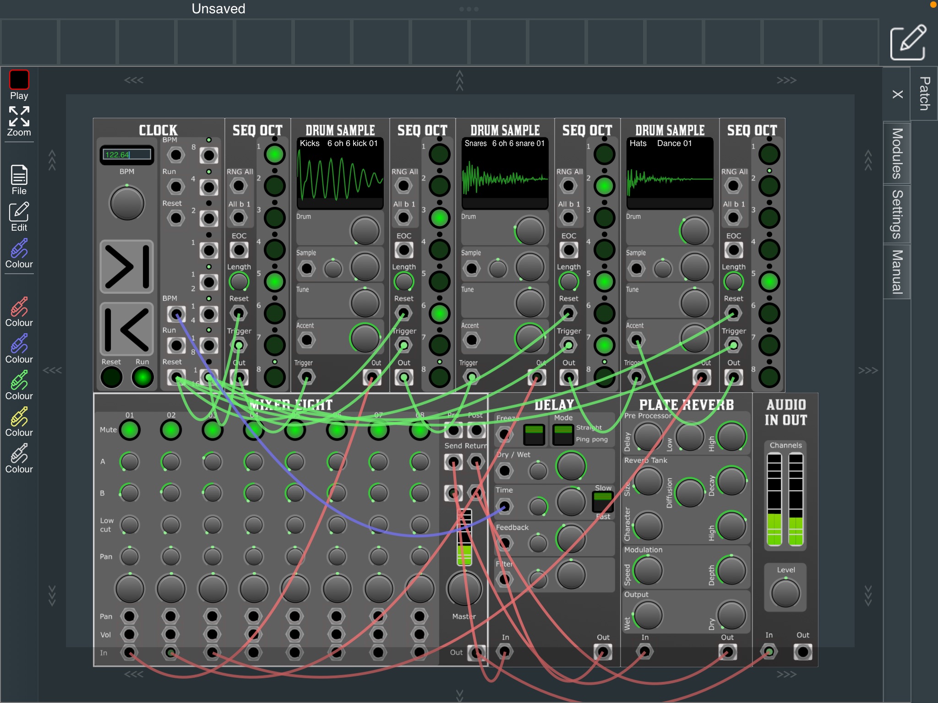Click Plate Reverb Decay knob
The height and width of the screenshot is (703, 938).
(x=731, y=481)
